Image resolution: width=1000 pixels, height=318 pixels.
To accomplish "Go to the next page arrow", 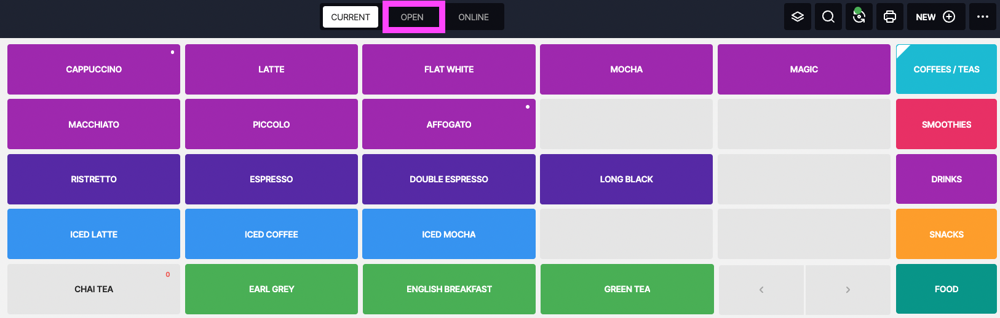I will point(847,290).
